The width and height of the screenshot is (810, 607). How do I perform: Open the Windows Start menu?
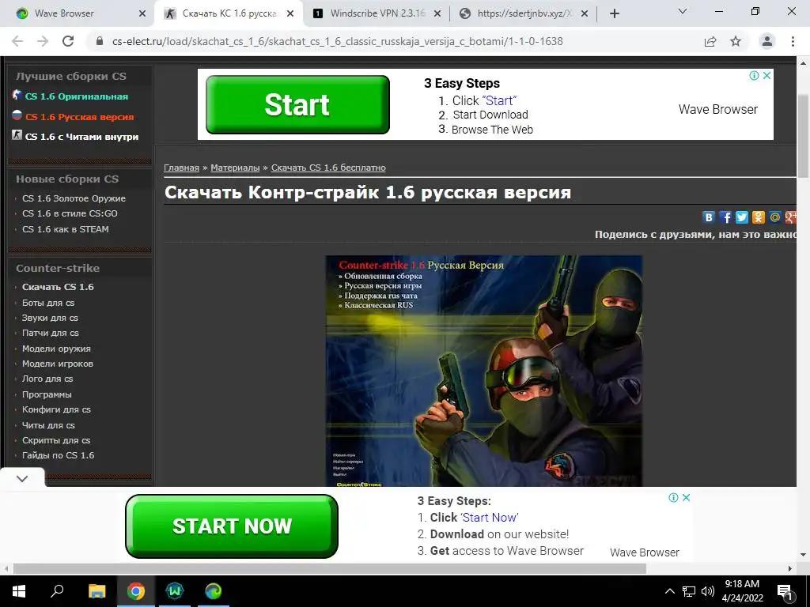[x=19, y=591]
